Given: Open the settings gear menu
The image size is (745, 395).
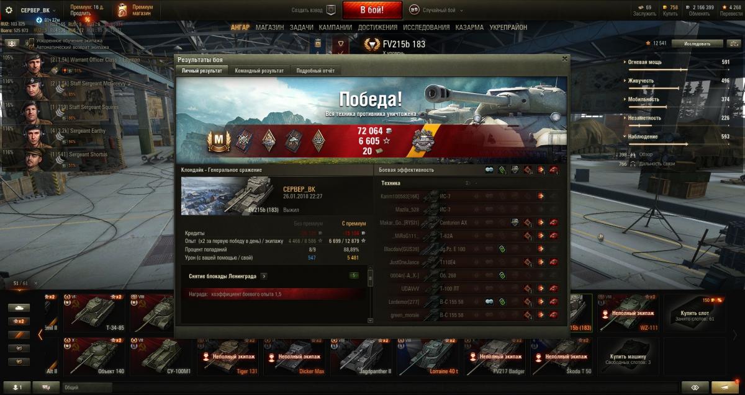Looking at the screenshot, I should tap(9, 11).
